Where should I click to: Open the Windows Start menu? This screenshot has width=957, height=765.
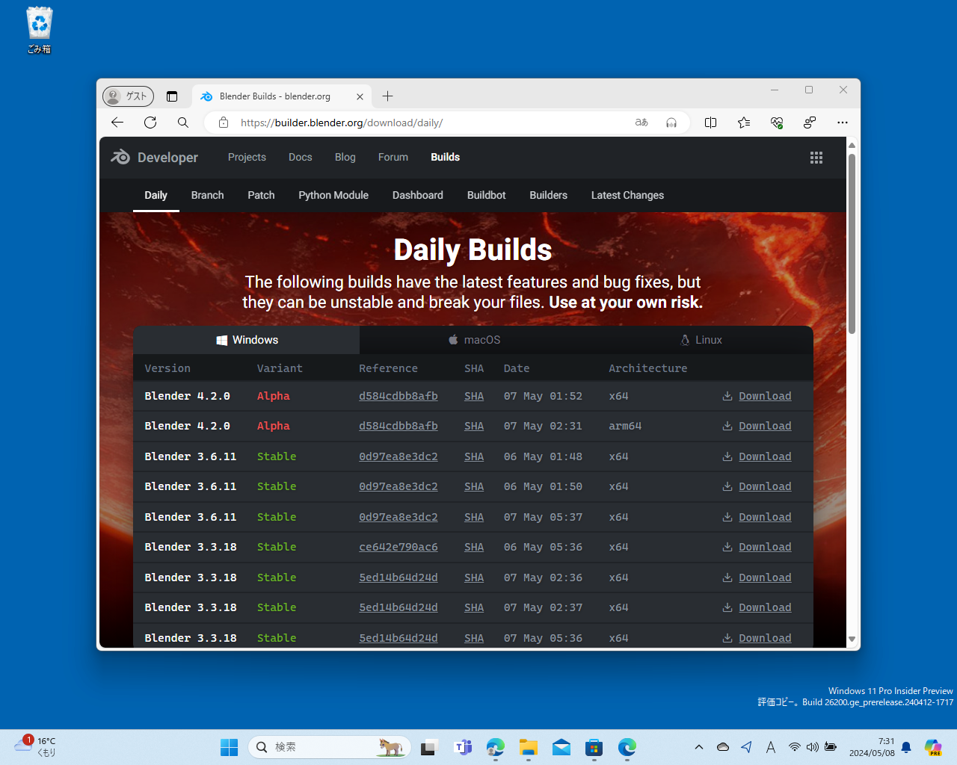[229, 747]
